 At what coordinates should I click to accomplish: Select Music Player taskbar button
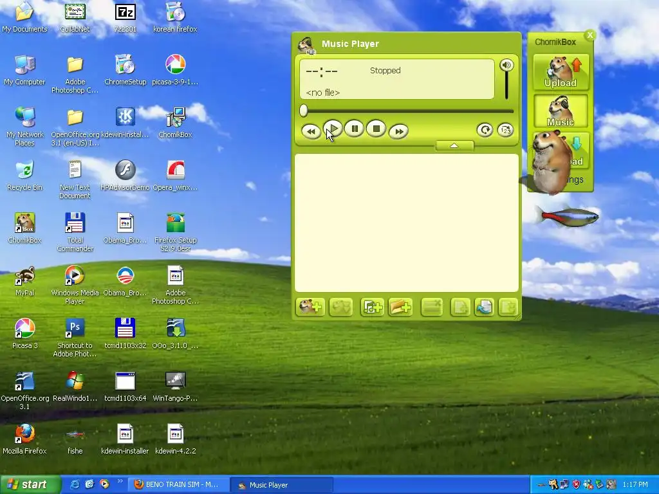click(x=283, y=485)
